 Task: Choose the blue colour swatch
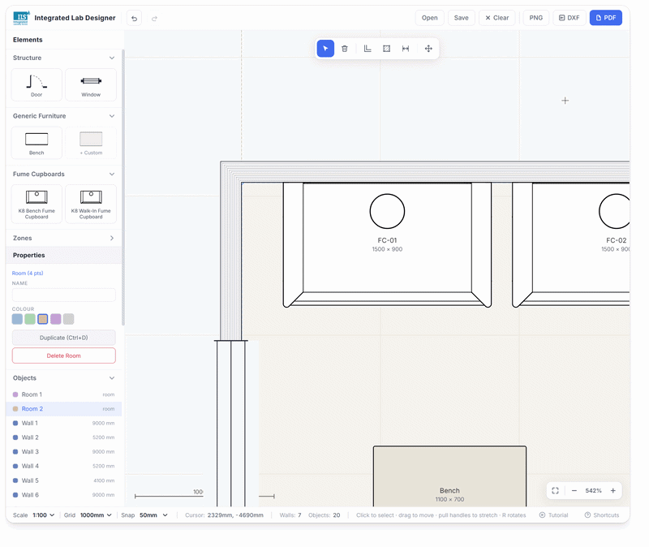(x=17, y=319)
